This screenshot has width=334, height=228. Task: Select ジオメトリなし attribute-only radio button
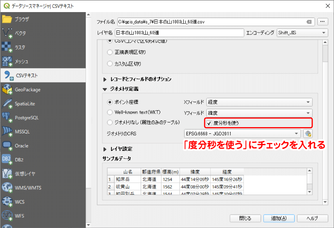click(x=110, y=122)
